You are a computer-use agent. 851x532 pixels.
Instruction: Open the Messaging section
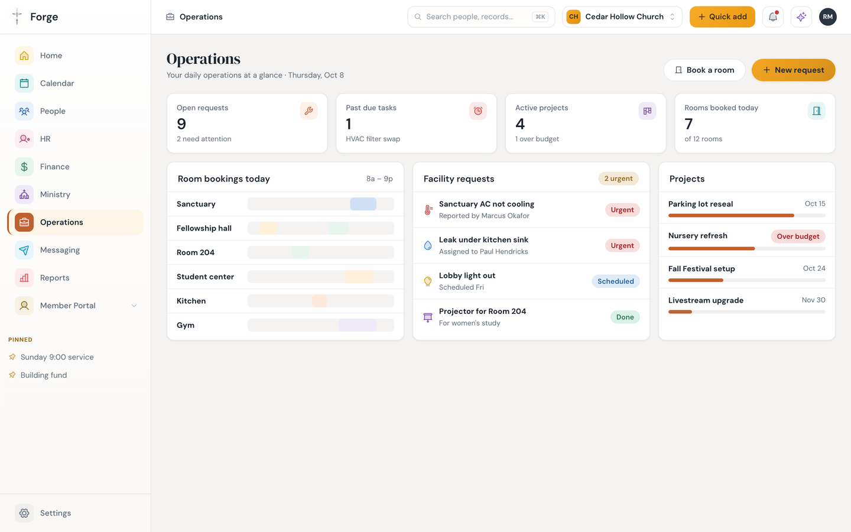click(x=76, y=250)
